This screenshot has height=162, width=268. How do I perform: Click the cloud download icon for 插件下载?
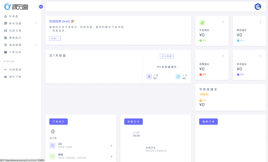5,77
